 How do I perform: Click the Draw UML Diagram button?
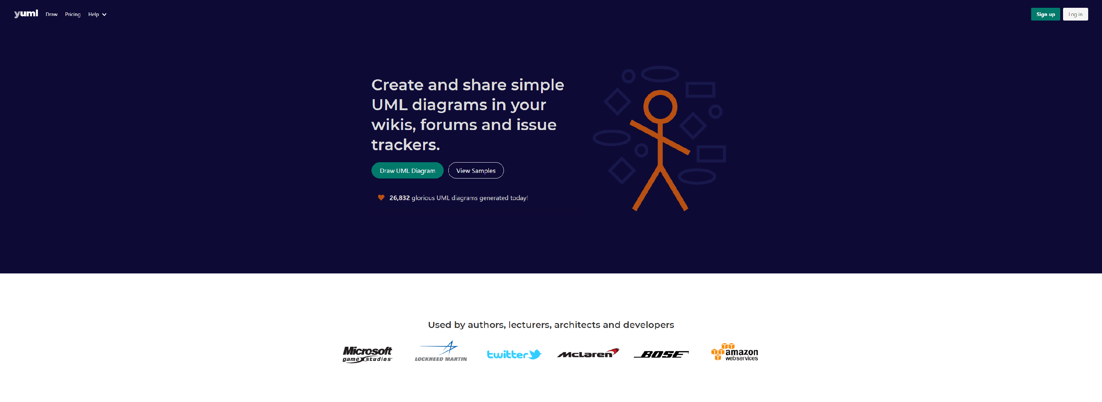(408, 170)
